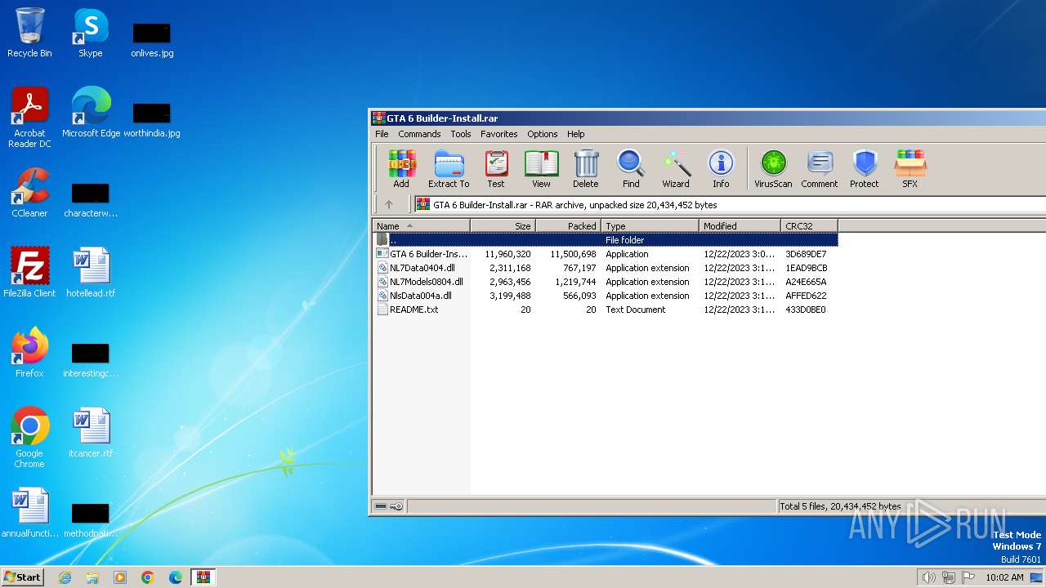The width and height of the screenshot is (1046, 588).
Task: Open the Favorites menu
Action: [498, 134]
